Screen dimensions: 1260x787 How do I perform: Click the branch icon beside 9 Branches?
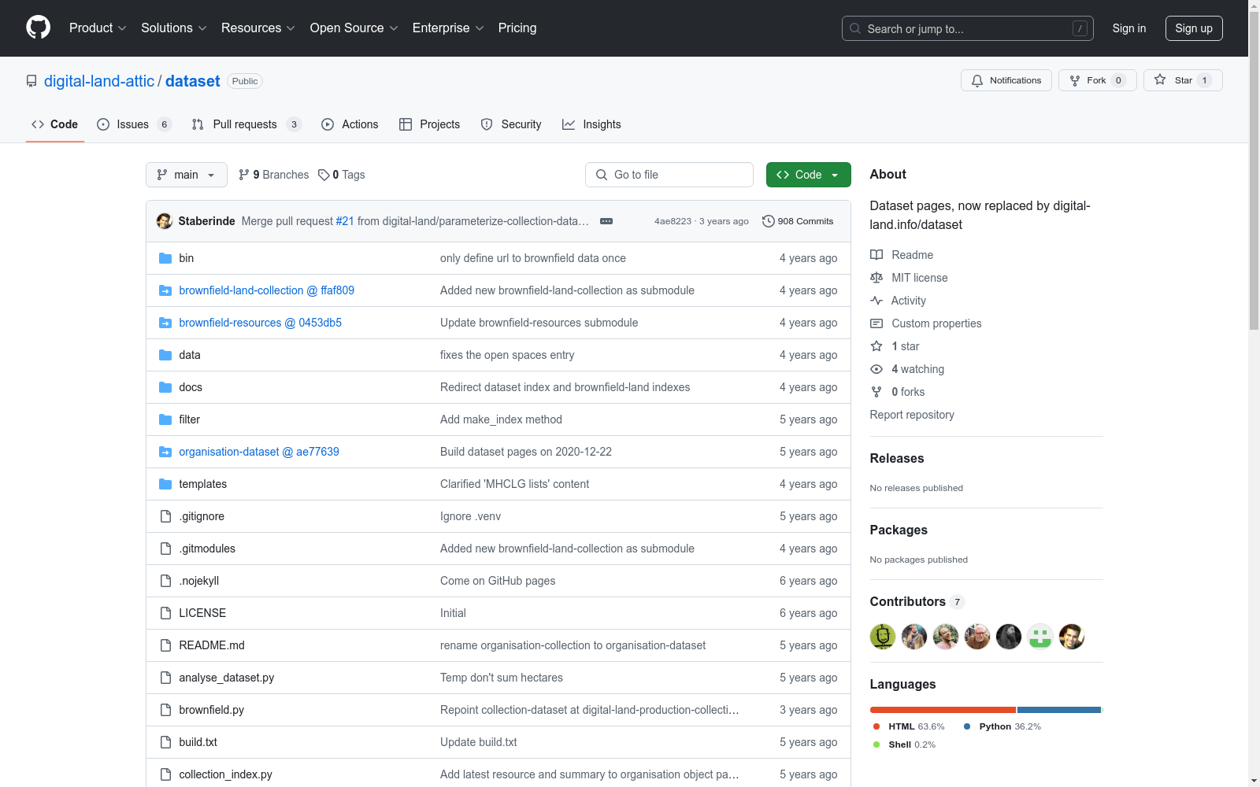pos(244,175)
